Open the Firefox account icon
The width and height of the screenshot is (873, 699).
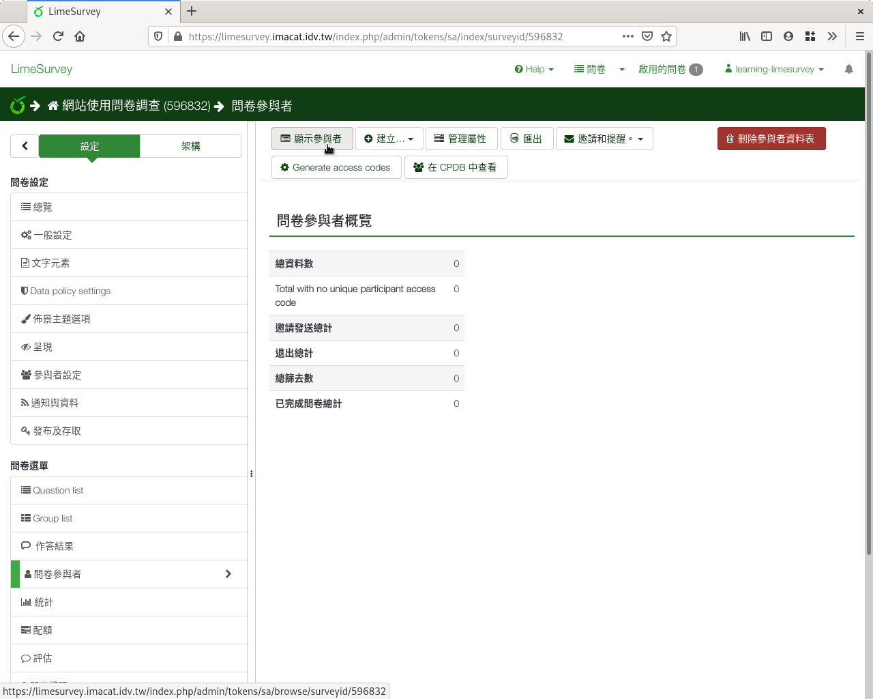click(788, 36)
